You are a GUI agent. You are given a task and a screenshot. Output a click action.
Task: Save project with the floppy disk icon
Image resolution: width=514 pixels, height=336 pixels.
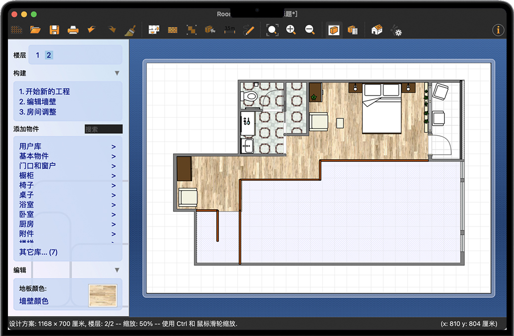(54, 30)
